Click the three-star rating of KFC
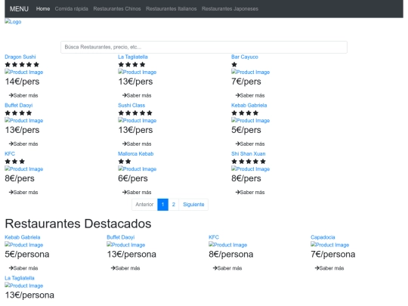408x306 pixels. tap(15, 162)
